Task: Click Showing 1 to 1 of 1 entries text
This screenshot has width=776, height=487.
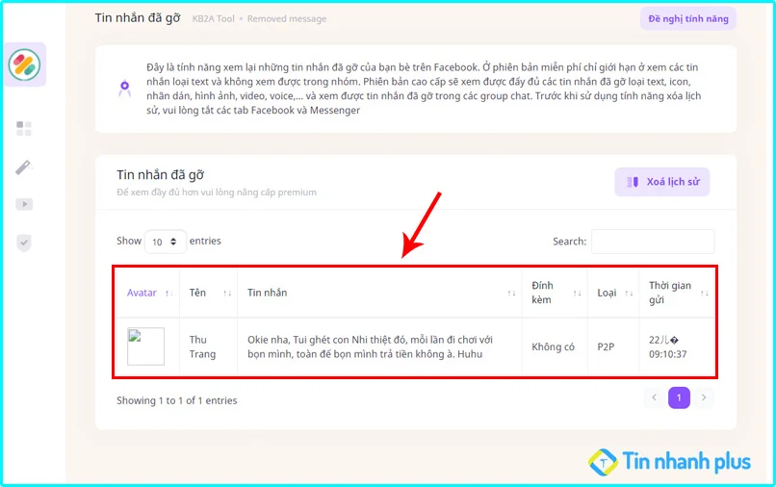Action: (x=177, y=400)
